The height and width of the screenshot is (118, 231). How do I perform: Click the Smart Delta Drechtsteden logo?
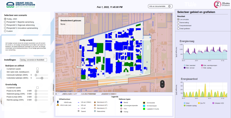point(20,5)
